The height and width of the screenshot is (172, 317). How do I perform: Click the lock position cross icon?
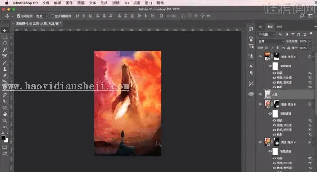(x=277, y=48)
